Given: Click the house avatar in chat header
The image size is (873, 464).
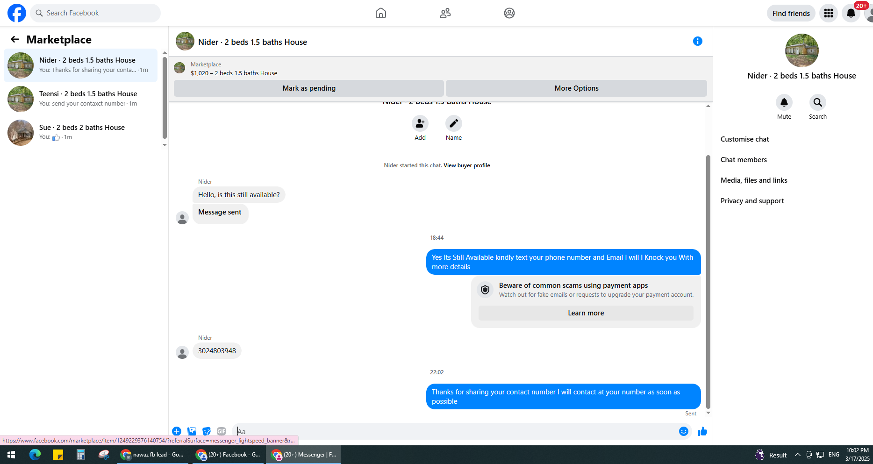Looking at the screenshot, I should coord(185,41).
